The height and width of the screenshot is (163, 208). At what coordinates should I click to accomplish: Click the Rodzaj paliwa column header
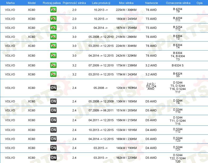(x=52, y=3)
